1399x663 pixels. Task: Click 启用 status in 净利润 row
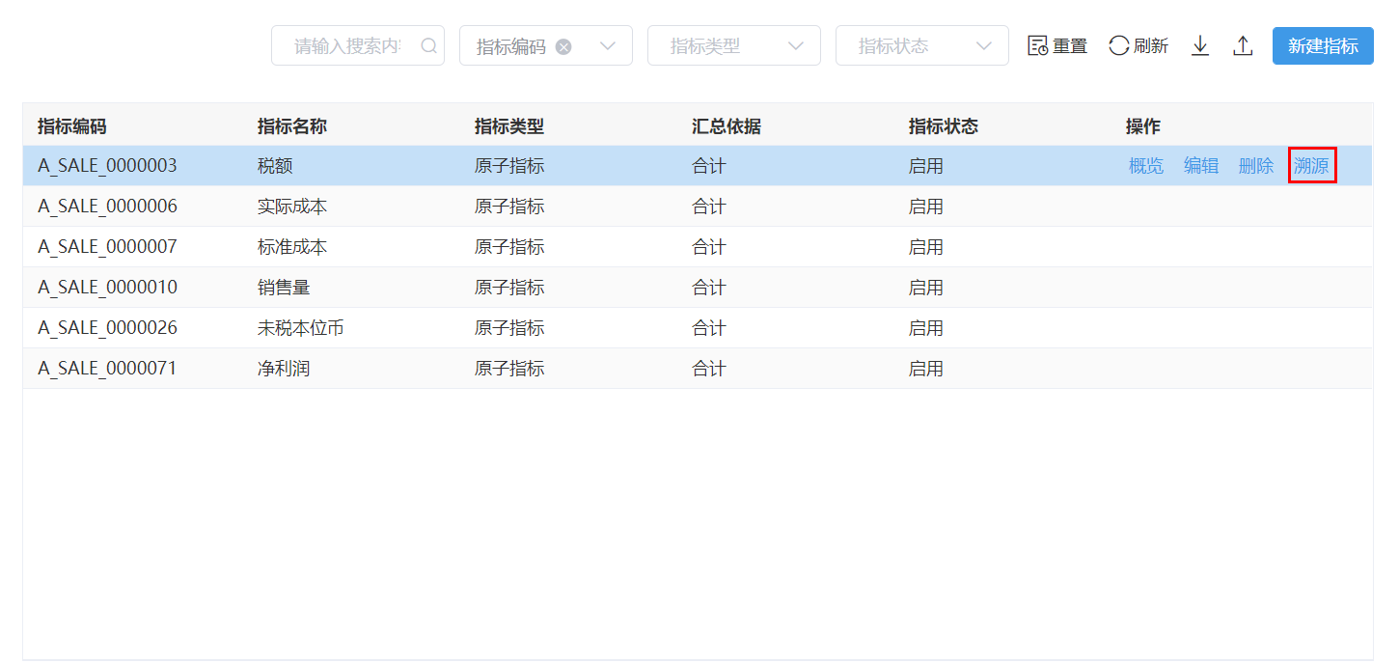click(926, 369)
